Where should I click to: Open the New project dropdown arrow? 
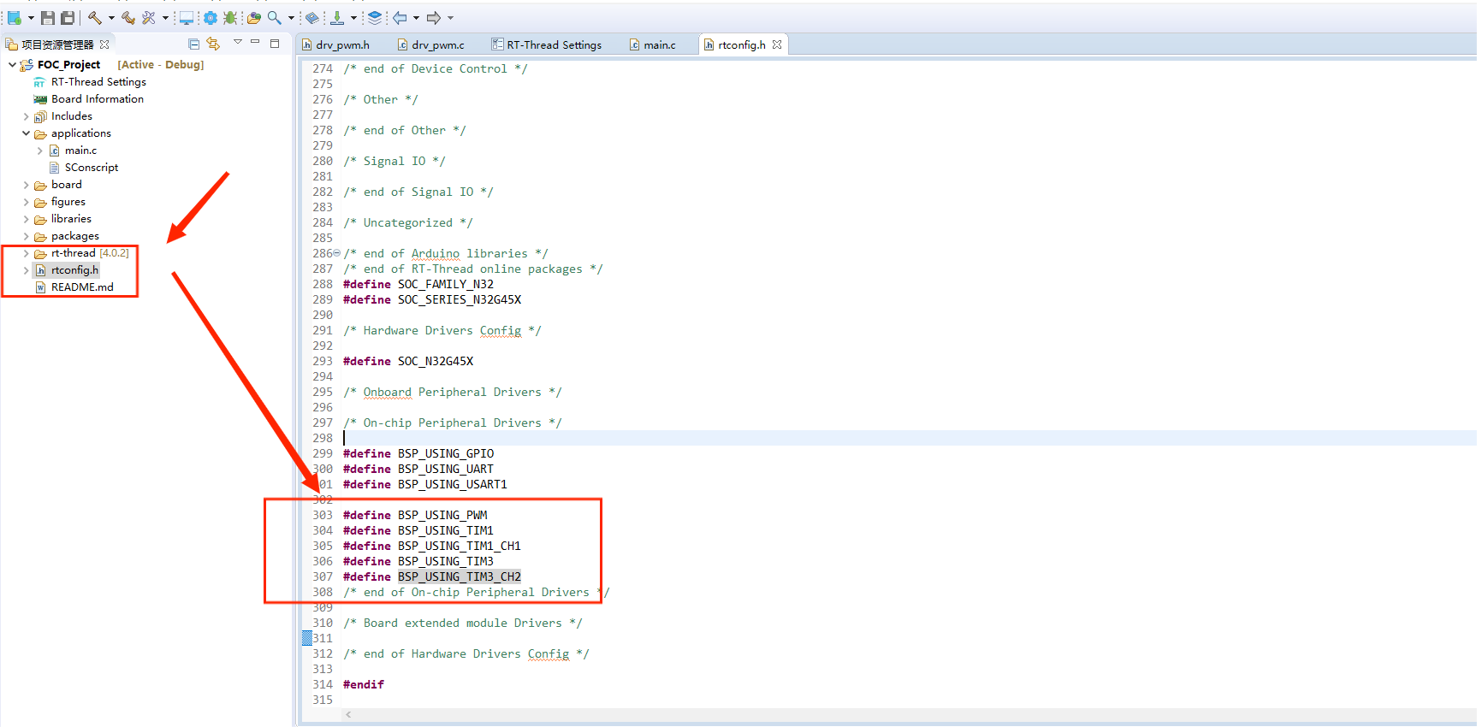pos(31,18)
